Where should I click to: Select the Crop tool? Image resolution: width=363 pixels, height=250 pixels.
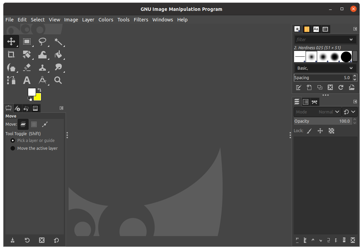click(x=11, y=55)
